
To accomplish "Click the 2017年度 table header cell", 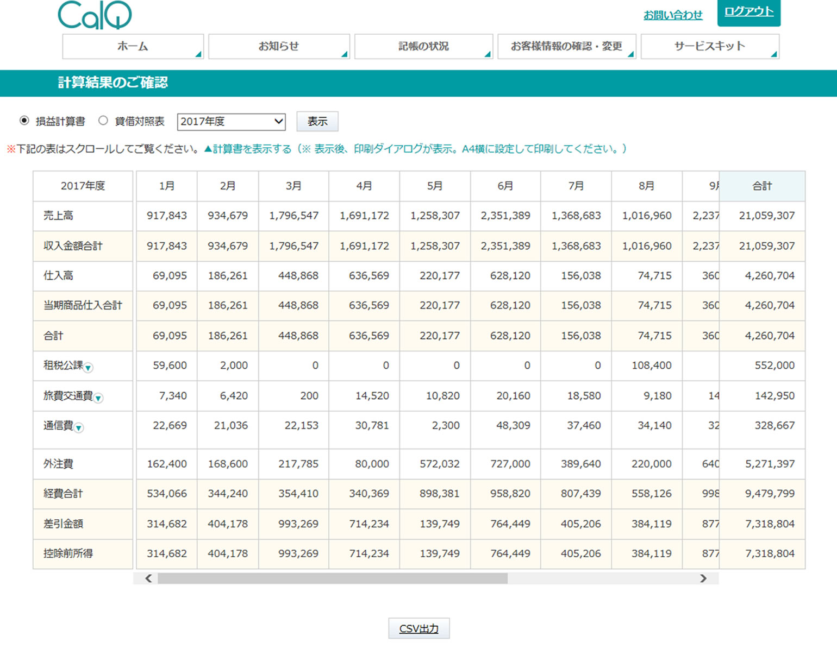I will coord(83,186).
